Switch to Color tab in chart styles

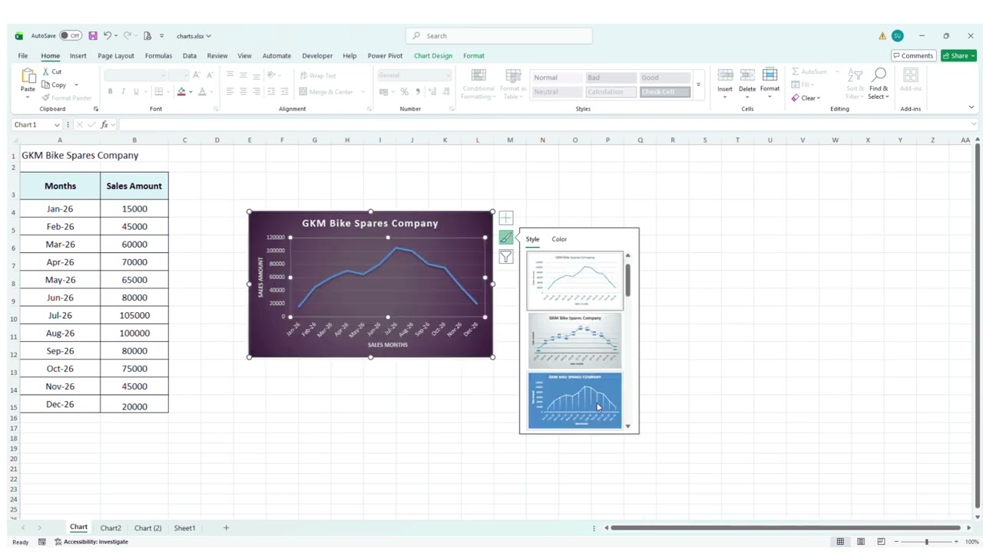[x=559, y=239]
